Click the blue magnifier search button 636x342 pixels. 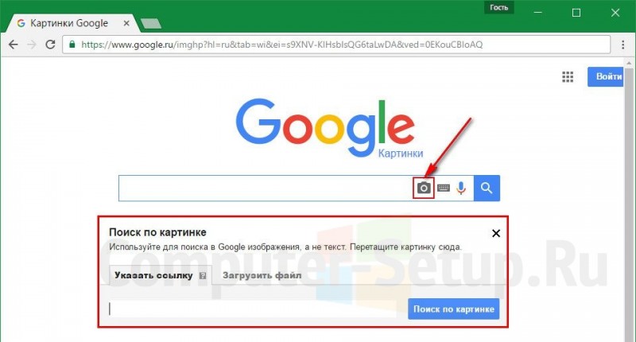[487, 188]
